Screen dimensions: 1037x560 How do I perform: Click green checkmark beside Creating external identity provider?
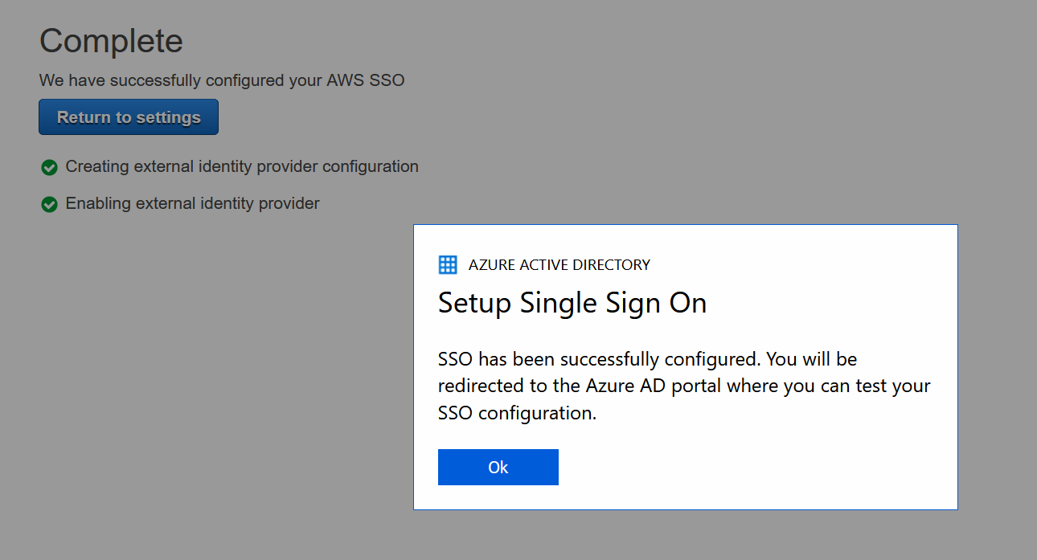[49, 167]
